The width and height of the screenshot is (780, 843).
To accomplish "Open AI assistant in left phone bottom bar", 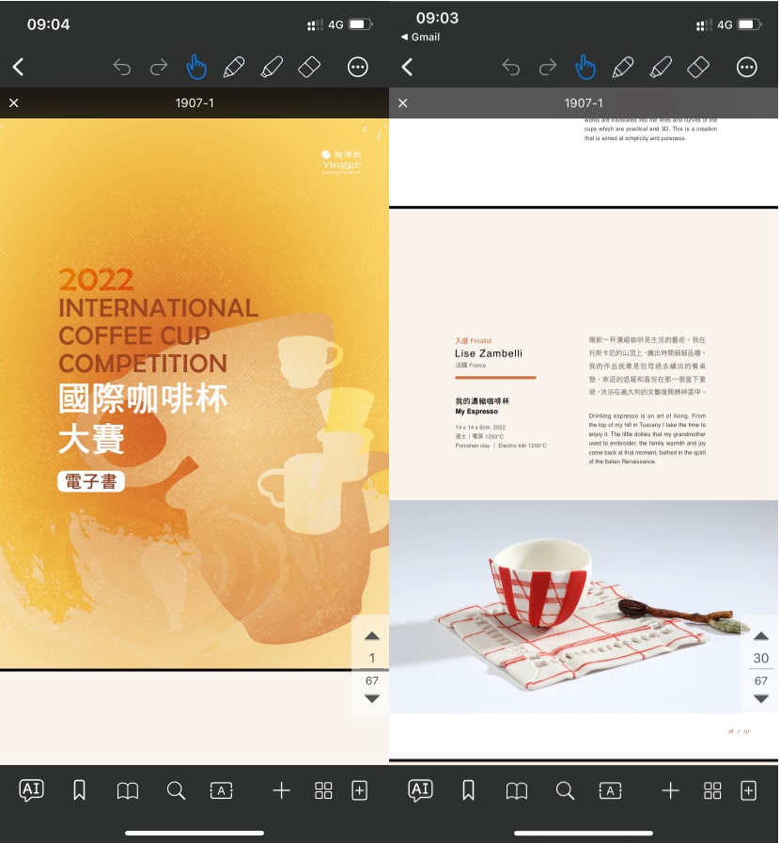I will click(x=32, y=790).
